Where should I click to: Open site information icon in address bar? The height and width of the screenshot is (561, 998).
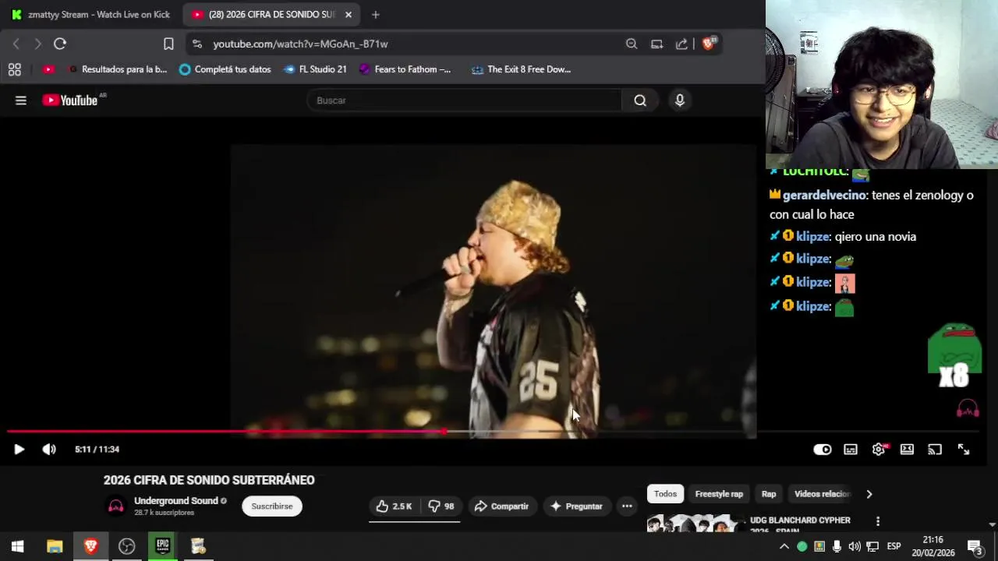(x=197, y=44)
